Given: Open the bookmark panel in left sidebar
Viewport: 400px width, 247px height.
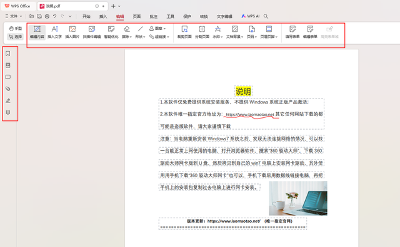Looking at the screenshot, I should 8,54.
